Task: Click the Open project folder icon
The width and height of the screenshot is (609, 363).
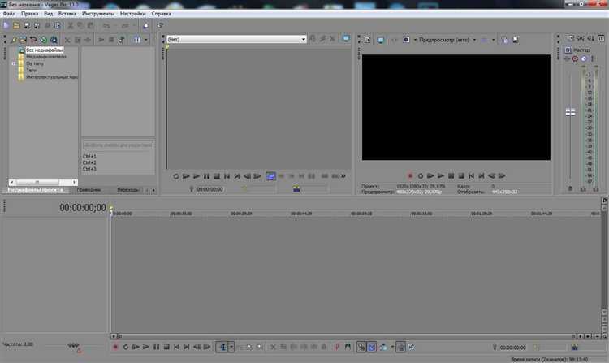Action: tap(16, 26)
